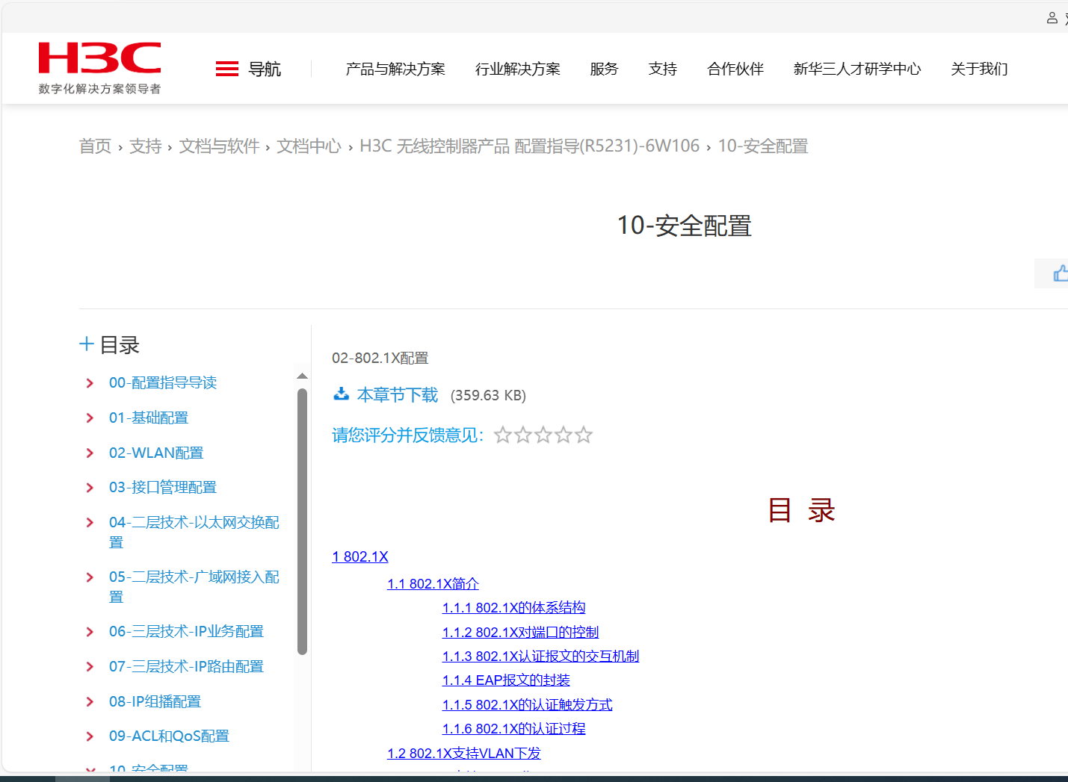The width and height of the screenshot is (1068, 782).
Task: Open 1.1.2 802.1X对端口的控制 link
Action: point(520,632)
